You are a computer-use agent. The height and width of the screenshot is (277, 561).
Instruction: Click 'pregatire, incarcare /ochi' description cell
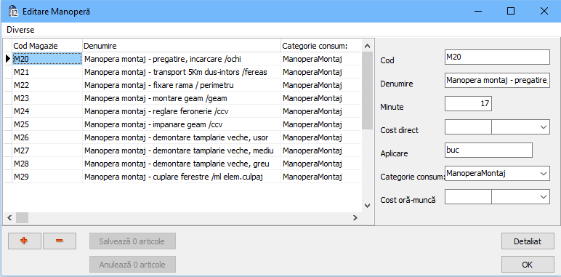coord(182,59)
